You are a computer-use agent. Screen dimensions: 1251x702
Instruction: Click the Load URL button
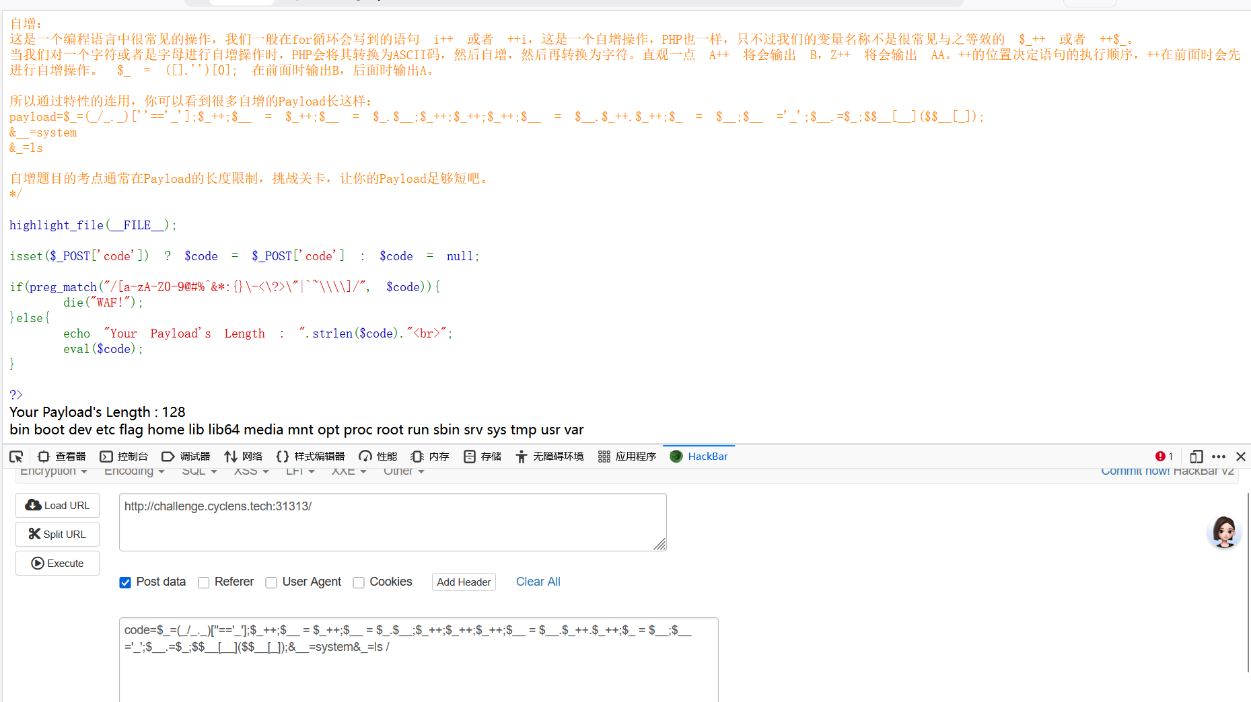[x=57, y=506]
